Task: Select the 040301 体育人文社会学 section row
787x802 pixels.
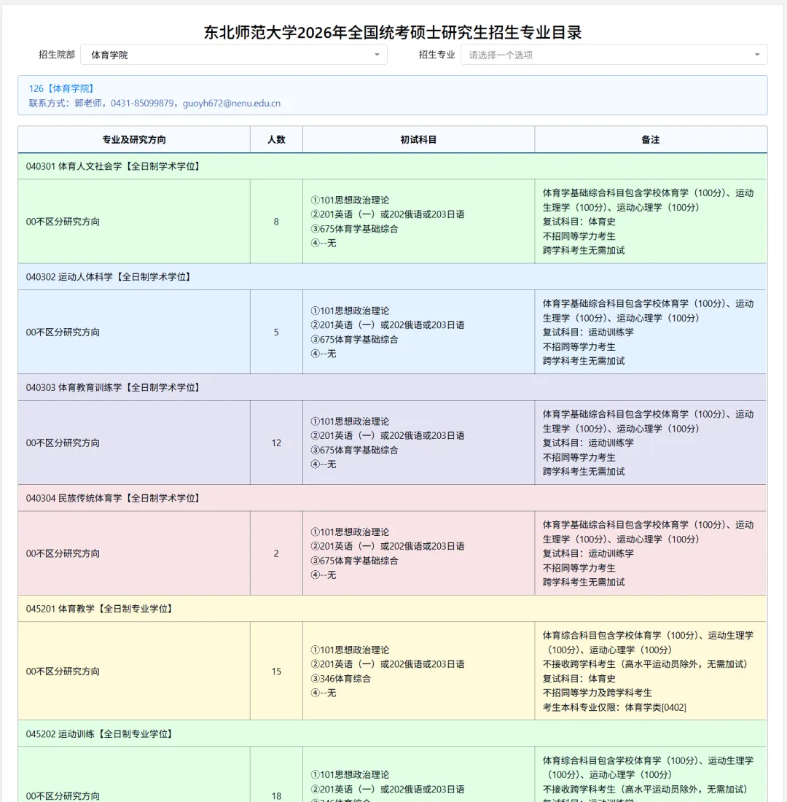Action: click(x=392, y=166)
